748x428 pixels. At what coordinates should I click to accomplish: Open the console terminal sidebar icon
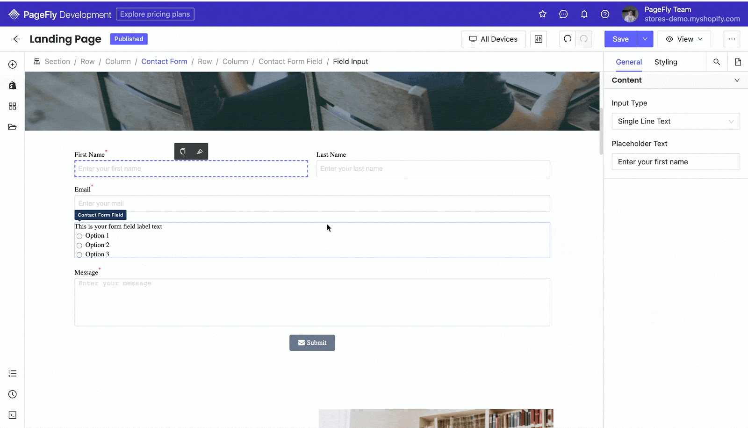[x=13, y=415]
